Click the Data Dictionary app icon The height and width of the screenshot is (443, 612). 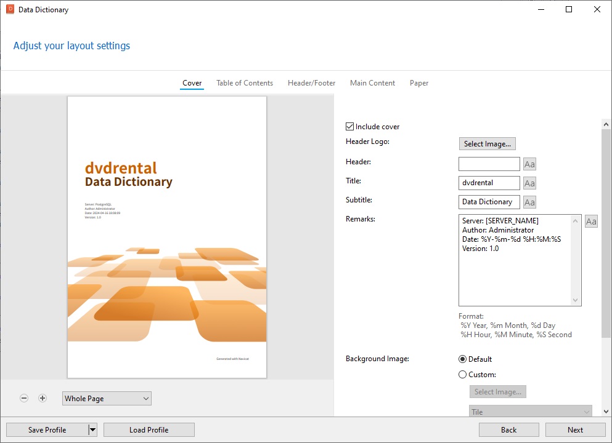coord(10,9)
